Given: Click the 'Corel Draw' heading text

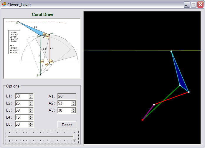Looking at the screenshot, I should click(42, 14).
